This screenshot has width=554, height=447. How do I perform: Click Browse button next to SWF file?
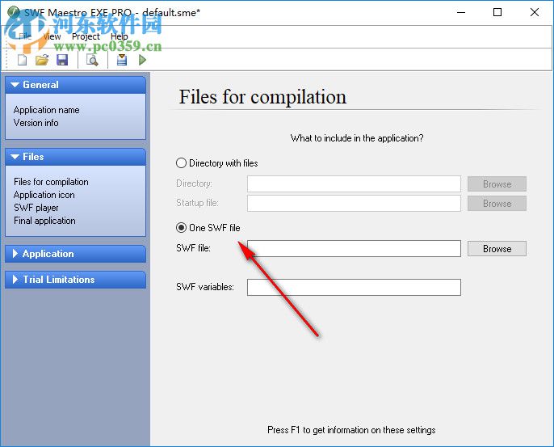497,249
